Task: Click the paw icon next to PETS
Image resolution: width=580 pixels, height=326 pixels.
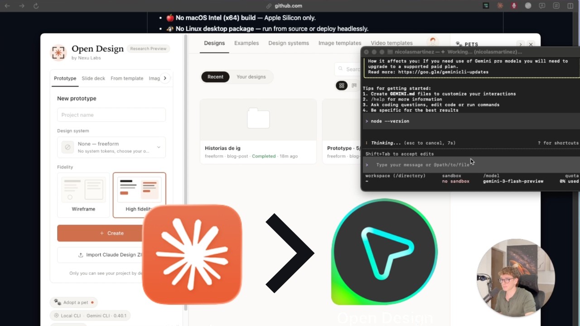Action: point(459,44)
